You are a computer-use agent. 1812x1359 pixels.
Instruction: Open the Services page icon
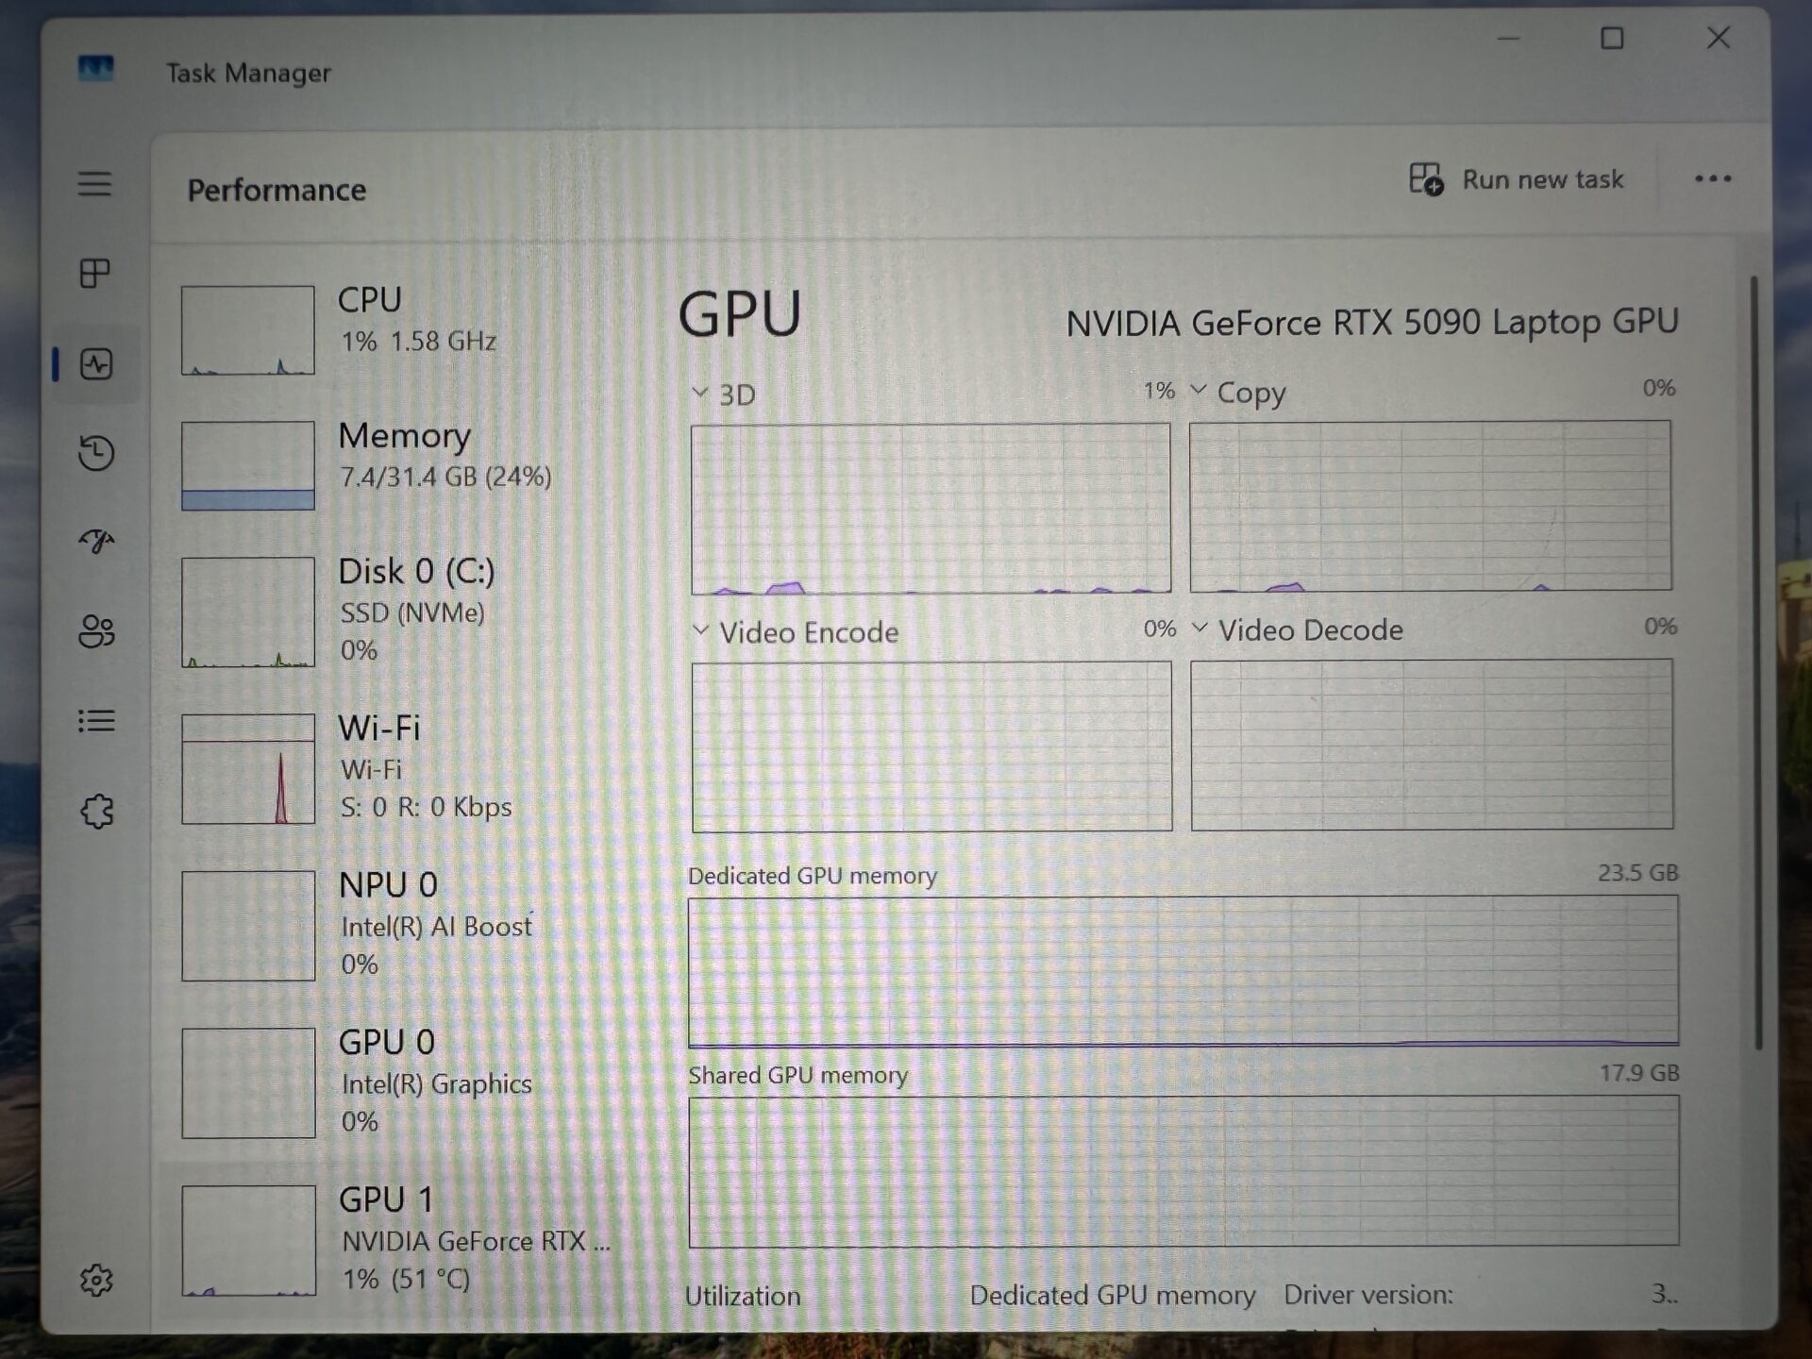pos(96,811)
